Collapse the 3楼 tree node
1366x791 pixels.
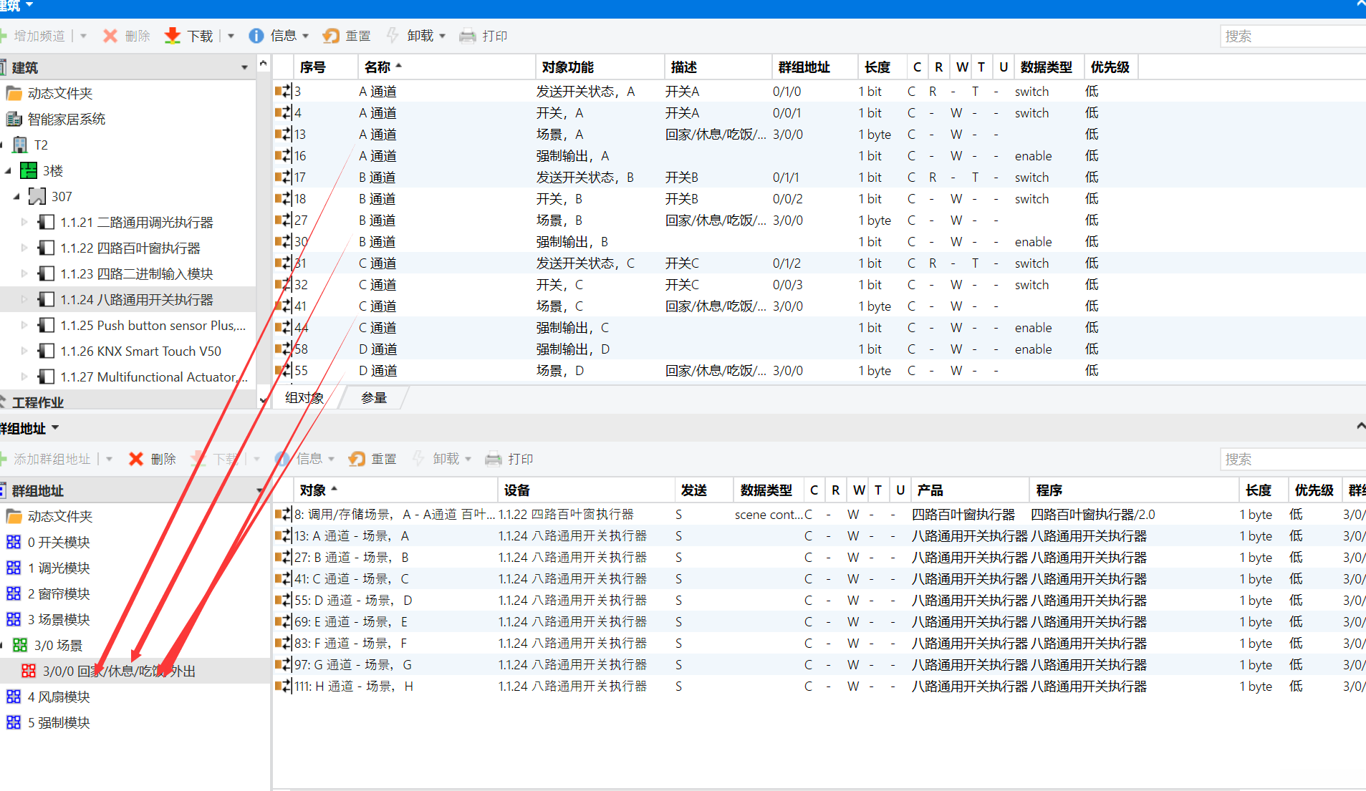pos(9,171)
